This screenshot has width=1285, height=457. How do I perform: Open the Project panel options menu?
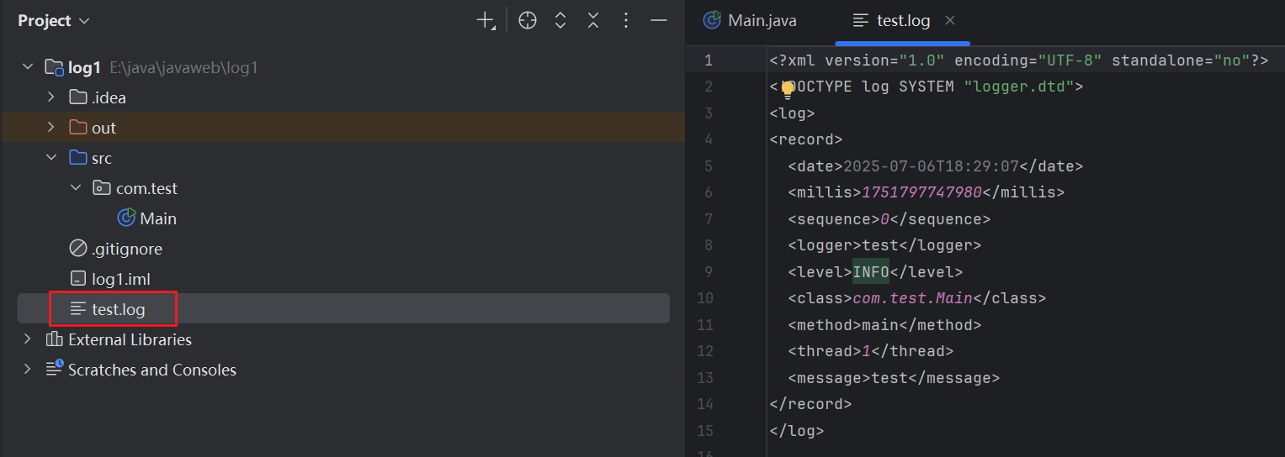tap(626, 21)
